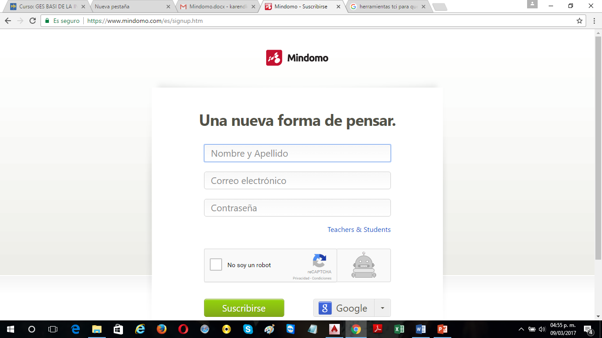The height and width of the screenshot is (338, 602).
Task: Launch Internet Explorer from the taskbar
Action: click(x=140, y=329)
